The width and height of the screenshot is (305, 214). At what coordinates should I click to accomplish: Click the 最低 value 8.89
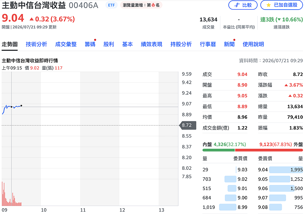242,106
